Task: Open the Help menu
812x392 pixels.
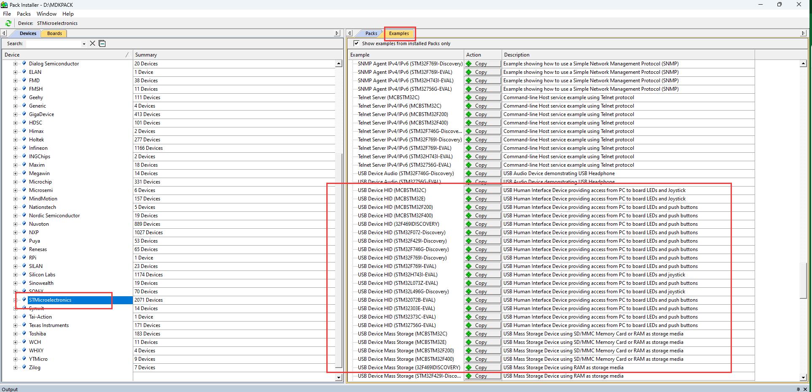Action: (68, 14)
